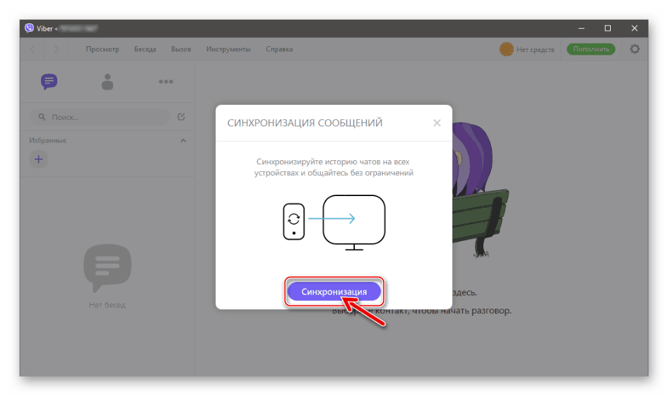This screenshot has height=396, width=668.
Task: Click the green Пополнить button
Action: (x=590, y=49)
